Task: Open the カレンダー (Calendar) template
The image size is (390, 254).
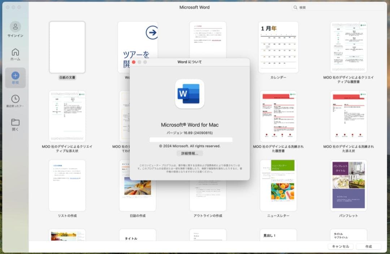Action: [278, 47]
